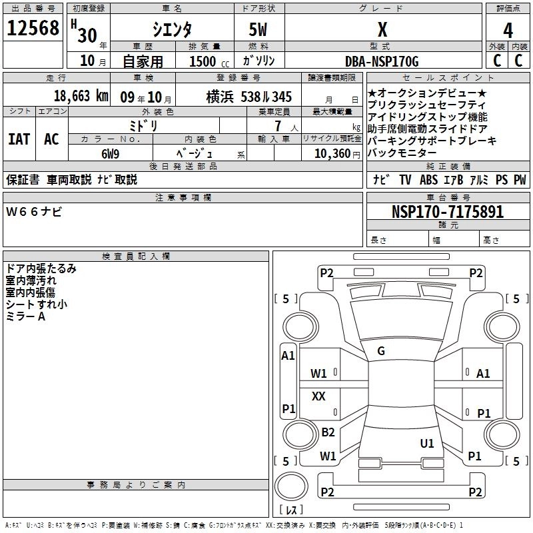Select the U1 marker on the car diagram

(x=427, y=443)
